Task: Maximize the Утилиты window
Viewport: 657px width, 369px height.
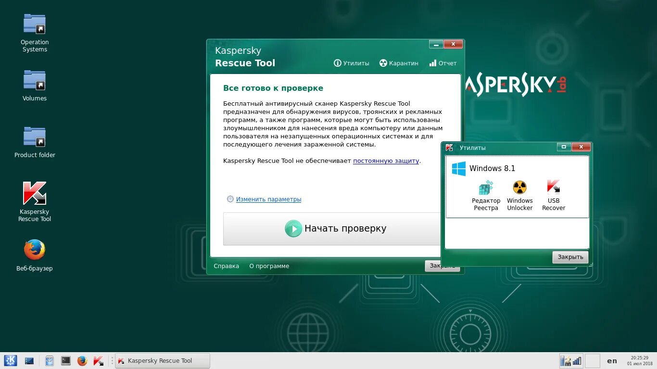Action: (564, 147)
